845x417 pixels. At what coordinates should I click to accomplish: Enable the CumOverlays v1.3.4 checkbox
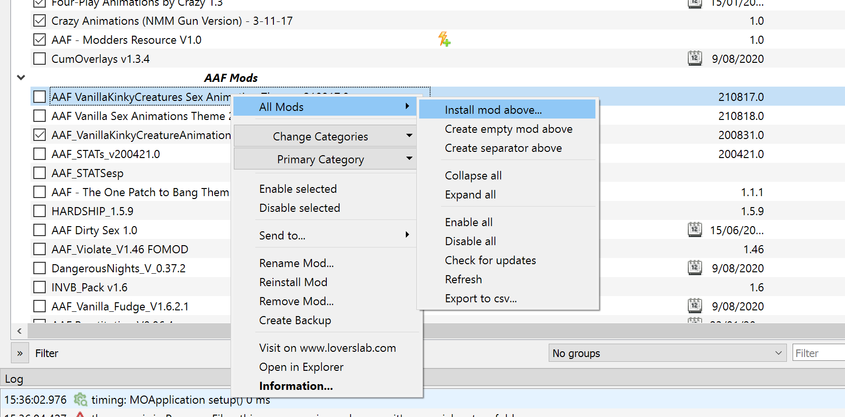click(40, 59)
